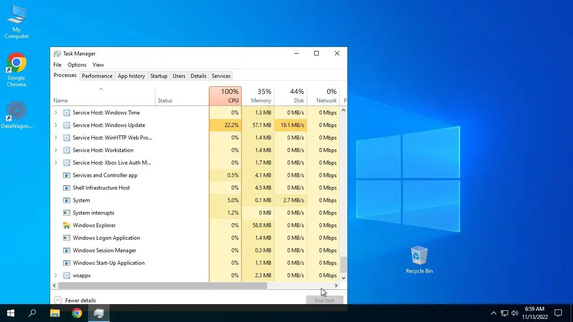Select the 2.7 MB/s disk cell of System
This screenshot has width=573, height=322.
pos(291,200)
